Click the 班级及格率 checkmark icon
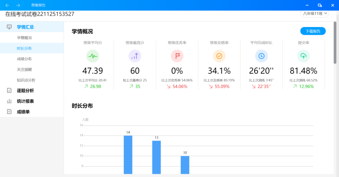 [219, 56]
